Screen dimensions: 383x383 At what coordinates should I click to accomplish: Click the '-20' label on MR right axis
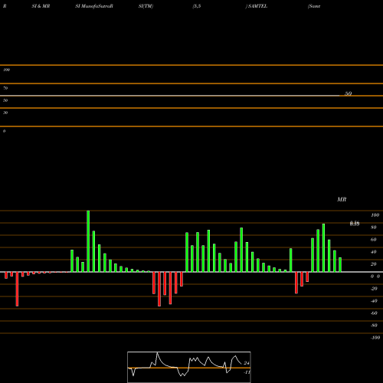[374, 289]
